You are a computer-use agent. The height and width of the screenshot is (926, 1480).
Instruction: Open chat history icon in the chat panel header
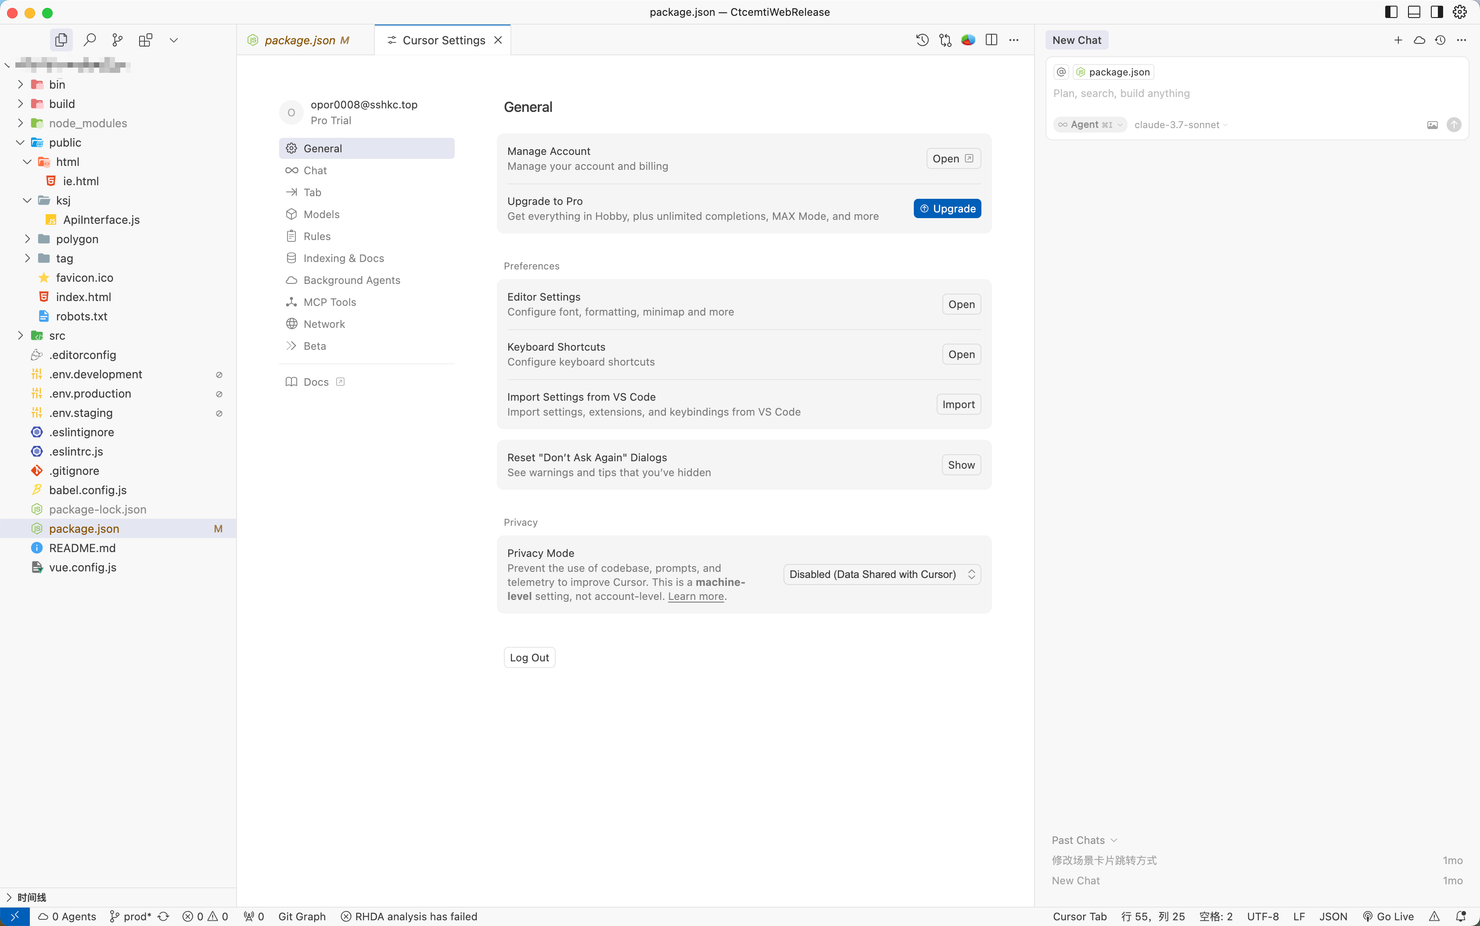point(1440,40)
